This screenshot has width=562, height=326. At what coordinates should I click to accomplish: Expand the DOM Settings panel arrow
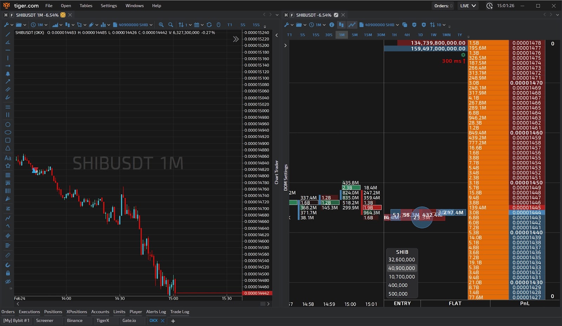286,45
